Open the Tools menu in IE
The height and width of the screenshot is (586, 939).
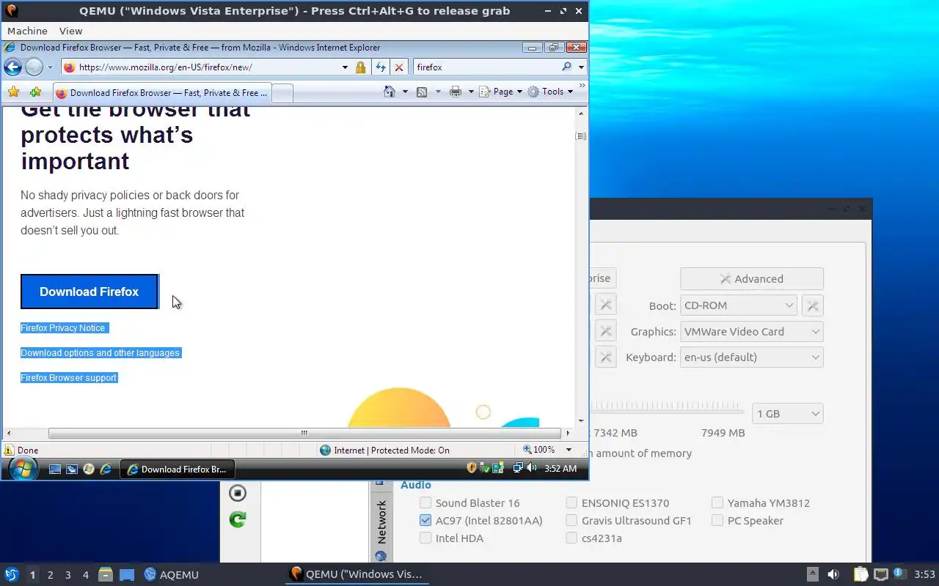pyautogui.click(x=550, y=92)
